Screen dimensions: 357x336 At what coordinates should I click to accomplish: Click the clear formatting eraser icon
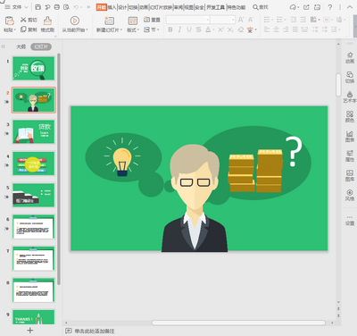(240, 29)
